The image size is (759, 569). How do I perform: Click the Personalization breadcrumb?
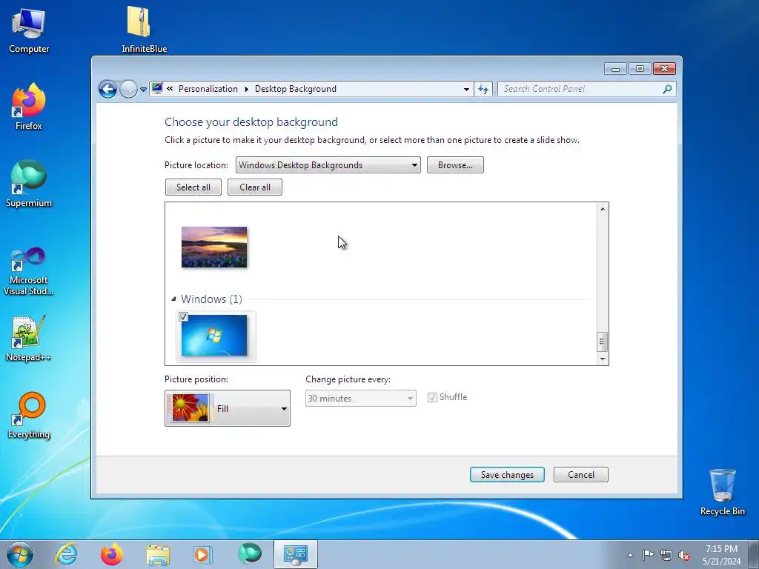(208, 89)
